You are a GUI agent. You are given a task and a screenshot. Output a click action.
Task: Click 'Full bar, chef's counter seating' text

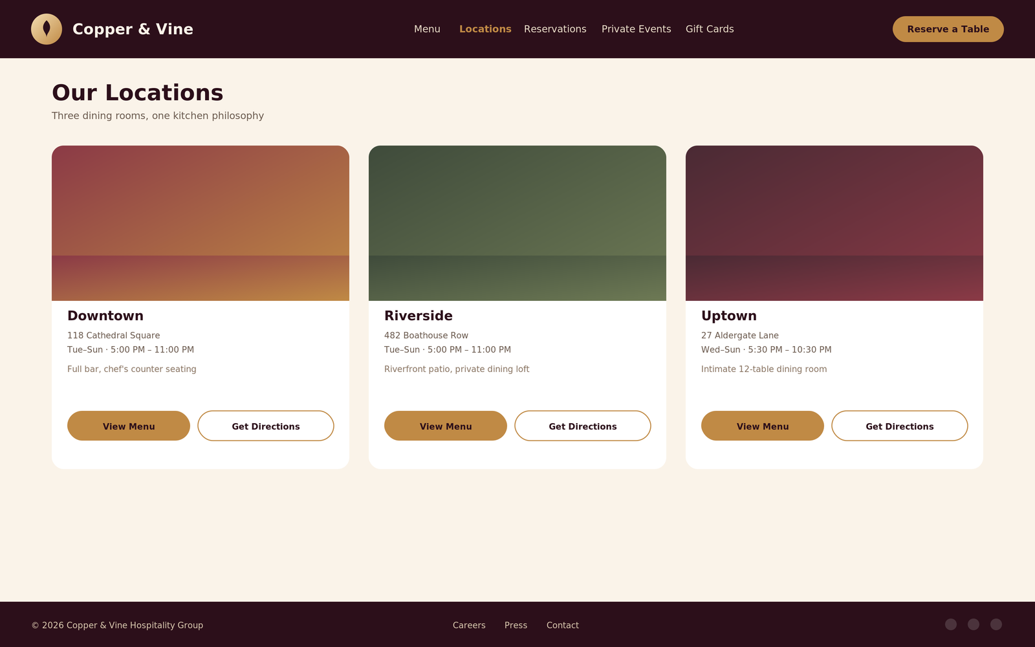pyautogui.click(x=132, y=369)
